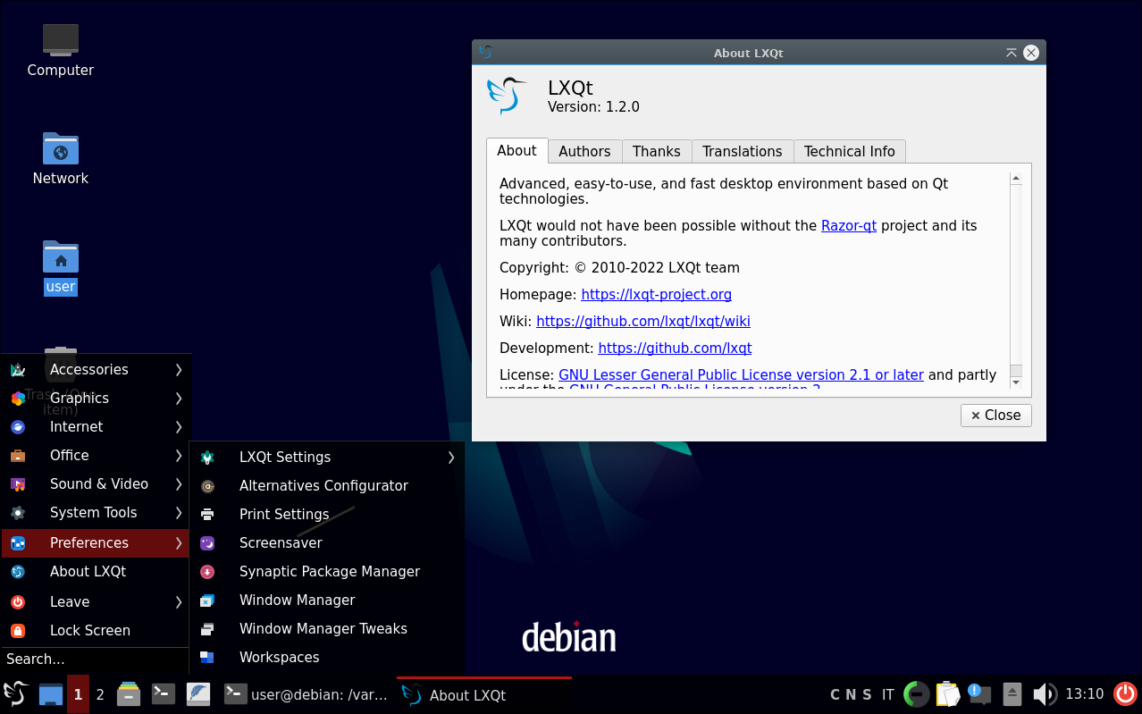
Task: Launch the file manager from the panel quicklaunch
Action: point(129,694)
